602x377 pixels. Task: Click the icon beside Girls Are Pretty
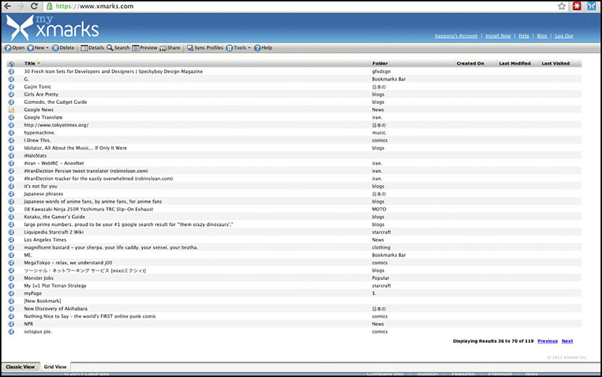pos(11,94)
